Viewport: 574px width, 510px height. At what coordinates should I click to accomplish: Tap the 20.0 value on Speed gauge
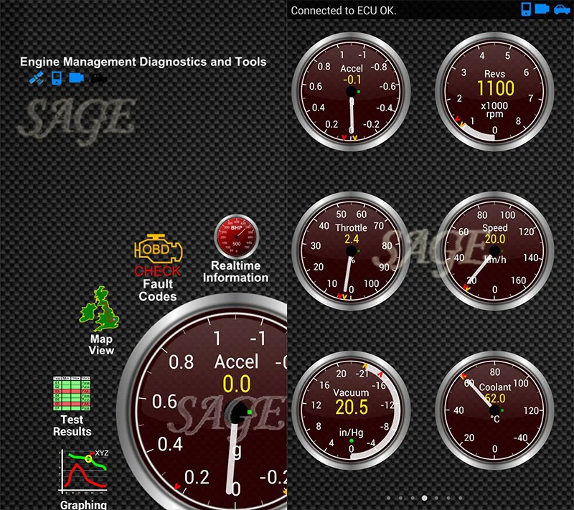click(495, 239)
